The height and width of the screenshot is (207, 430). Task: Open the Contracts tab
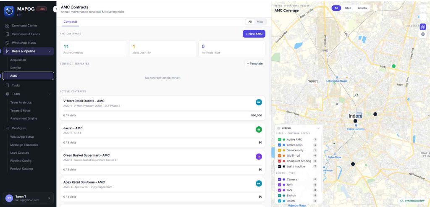(71, 22)
